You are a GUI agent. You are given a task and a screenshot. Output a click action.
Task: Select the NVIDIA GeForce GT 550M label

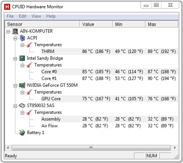[x=52, y=85]
